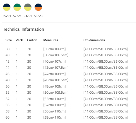Click the Size column header
This screenshot has width=136, height=123.
9,40
